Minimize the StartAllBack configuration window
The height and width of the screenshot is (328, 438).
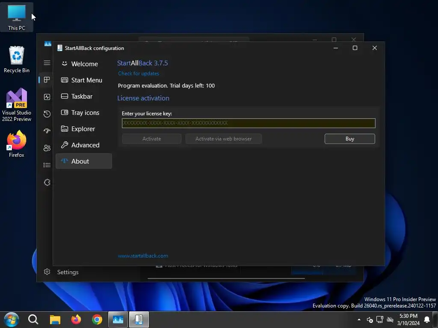tap(336, 48)
